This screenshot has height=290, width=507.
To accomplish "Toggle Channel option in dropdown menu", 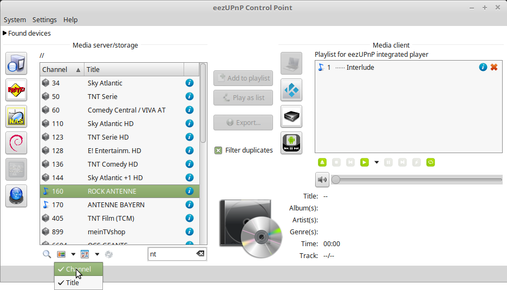I will pos(79,269).
